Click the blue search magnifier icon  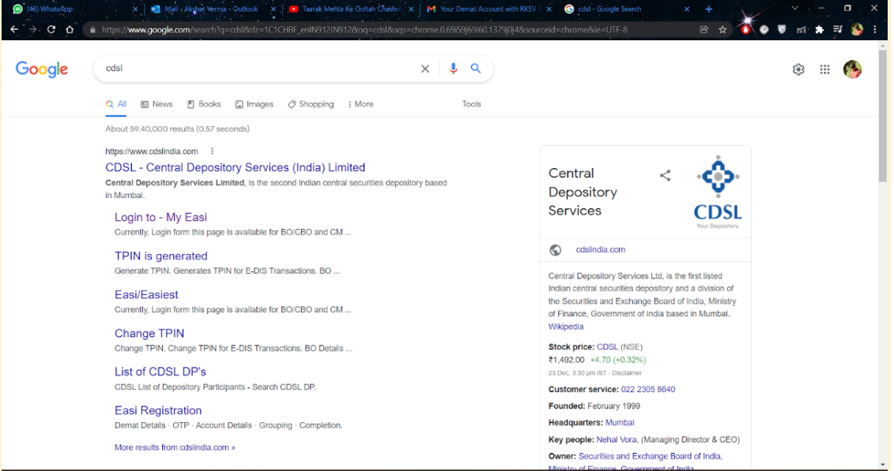click(x=476, y=69)
